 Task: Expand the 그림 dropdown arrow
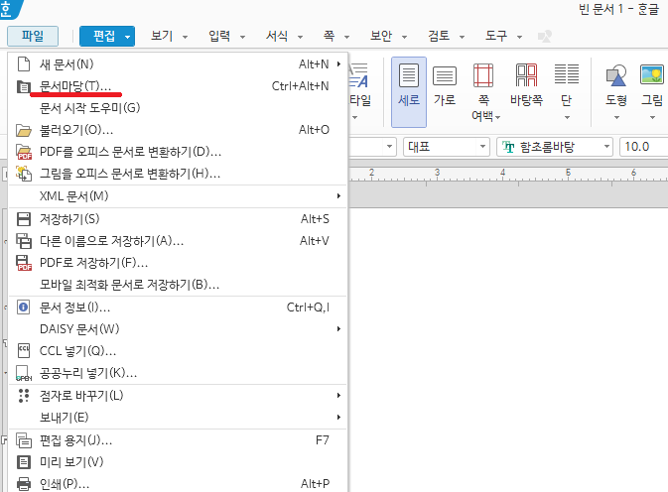tap(652, 117)
